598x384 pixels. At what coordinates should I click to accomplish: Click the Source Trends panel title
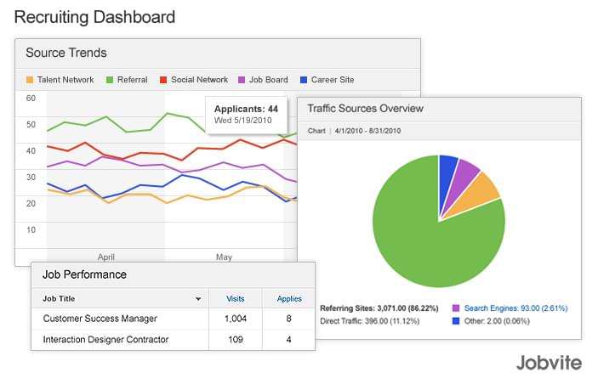66,53
